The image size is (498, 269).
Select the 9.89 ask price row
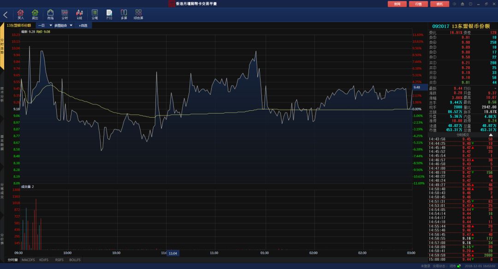point(462,47)
